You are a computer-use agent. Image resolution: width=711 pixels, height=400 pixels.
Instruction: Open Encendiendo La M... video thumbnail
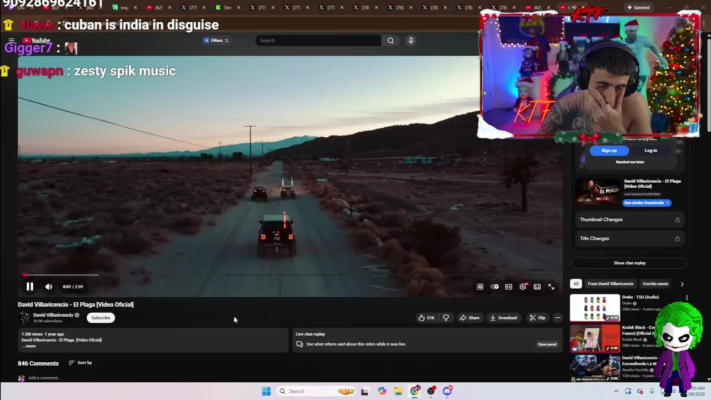coord(595,369)
